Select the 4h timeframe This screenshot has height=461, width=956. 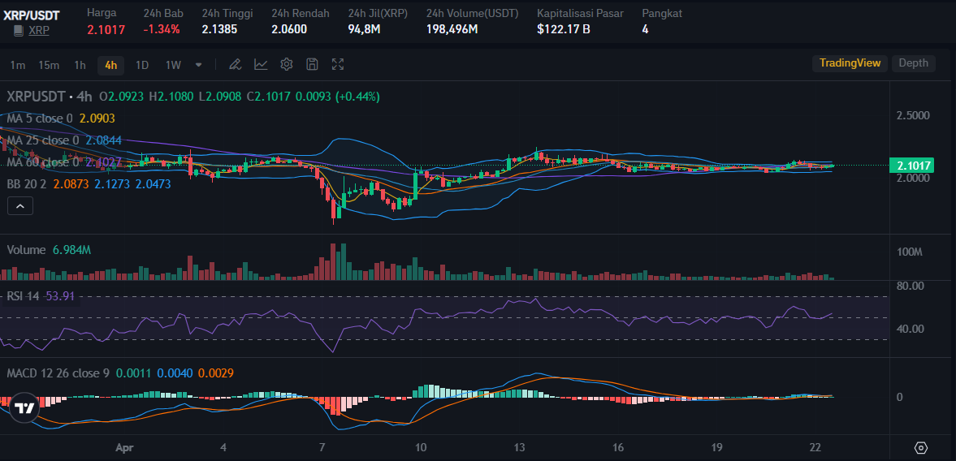[x=111, y=65]
